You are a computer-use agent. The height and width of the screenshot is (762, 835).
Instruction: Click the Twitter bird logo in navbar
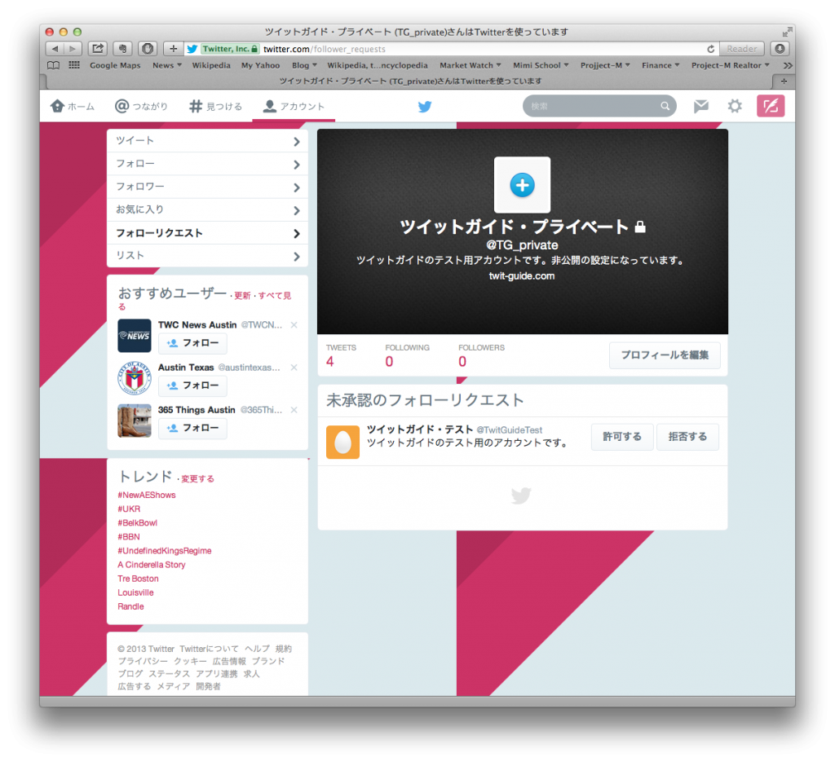tap(424, 107)
